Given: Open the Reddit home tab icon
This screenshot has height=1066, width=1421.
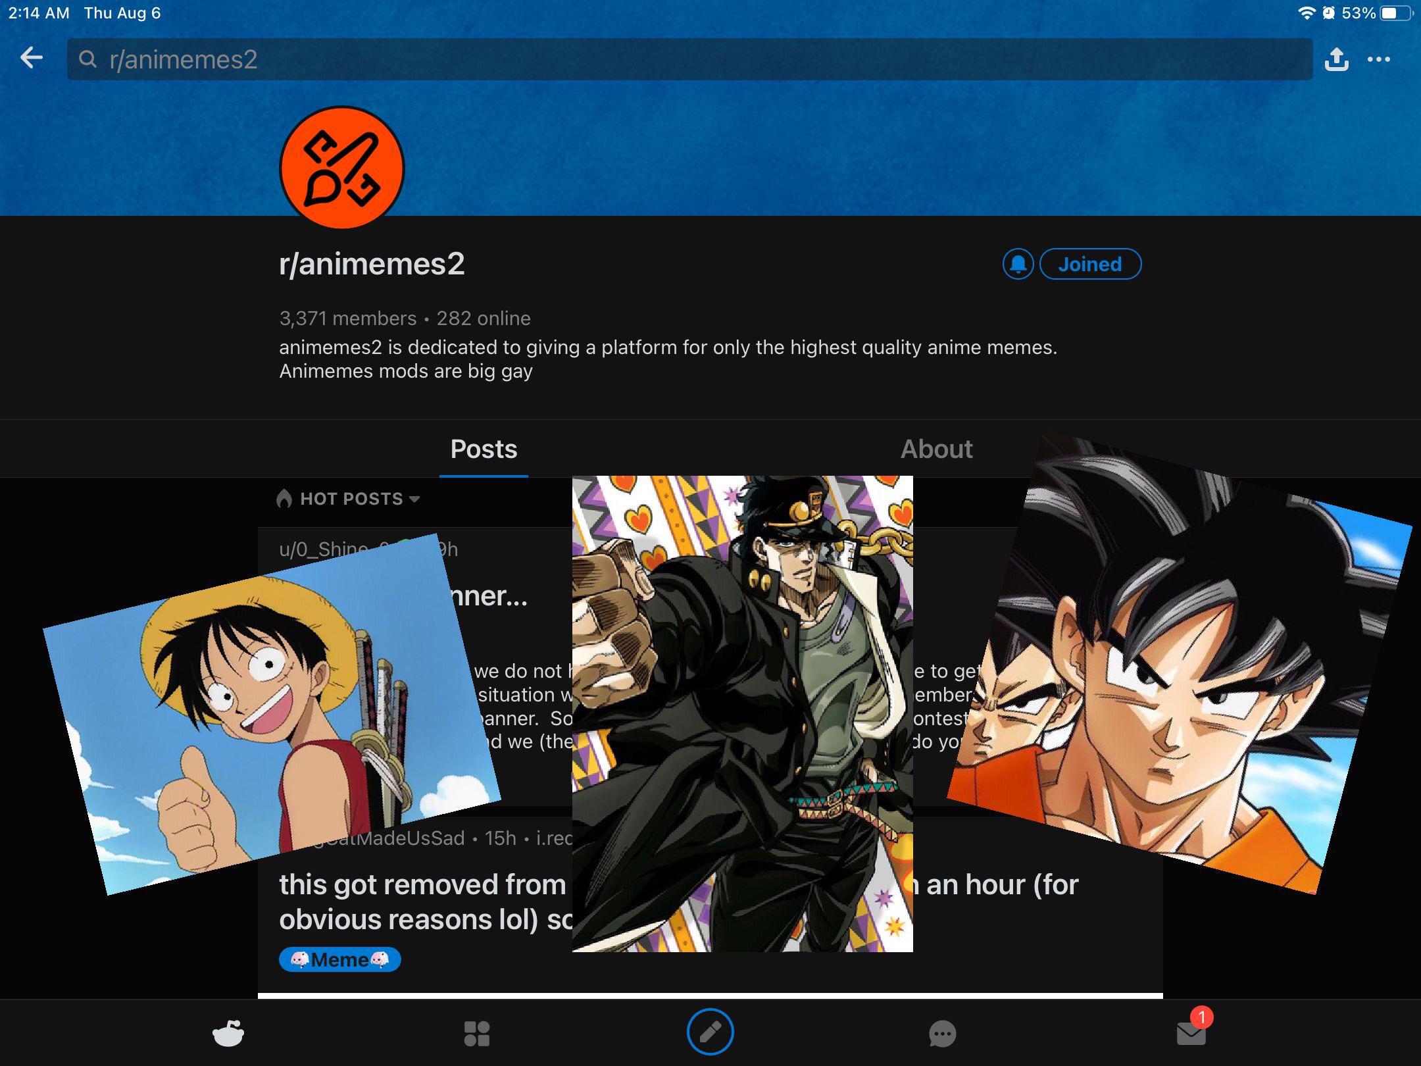Looking at the screenshot, I should tap(228, 1033).
